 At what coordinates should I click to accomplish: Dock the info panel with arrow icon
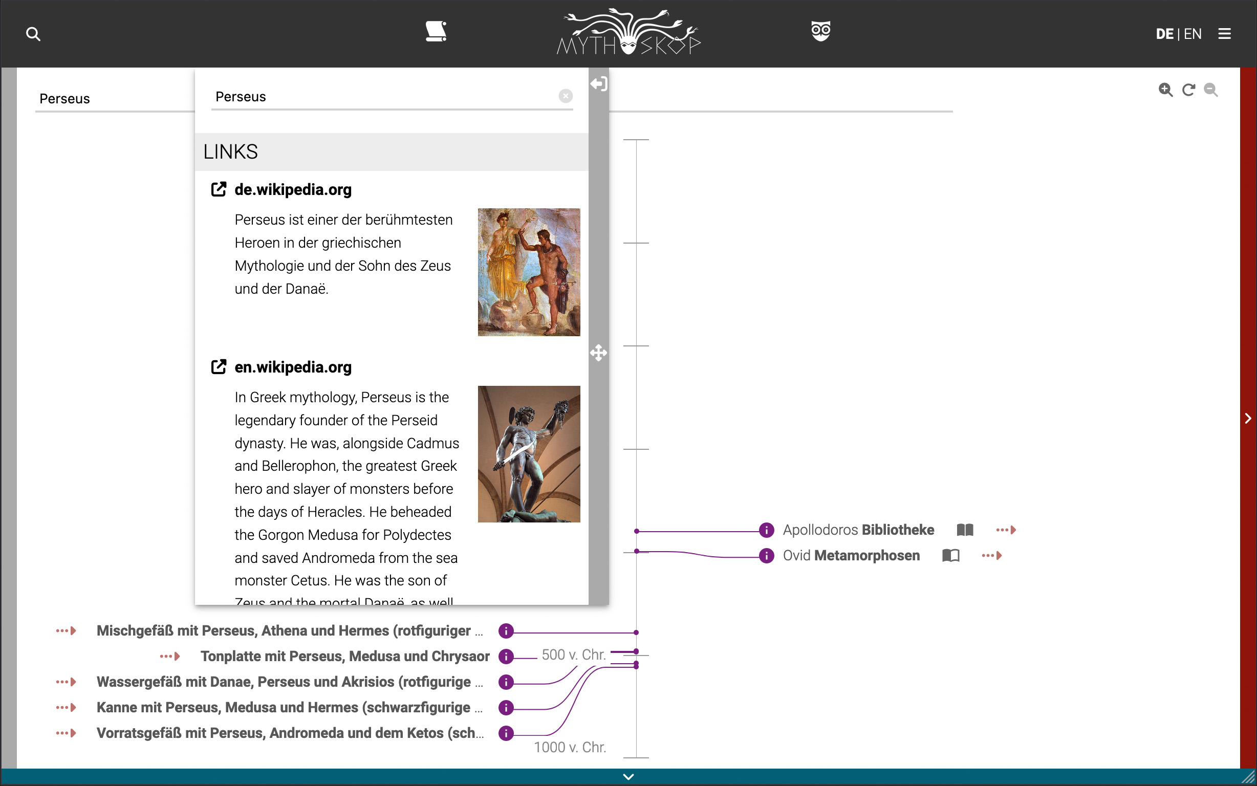pos(598,84)
